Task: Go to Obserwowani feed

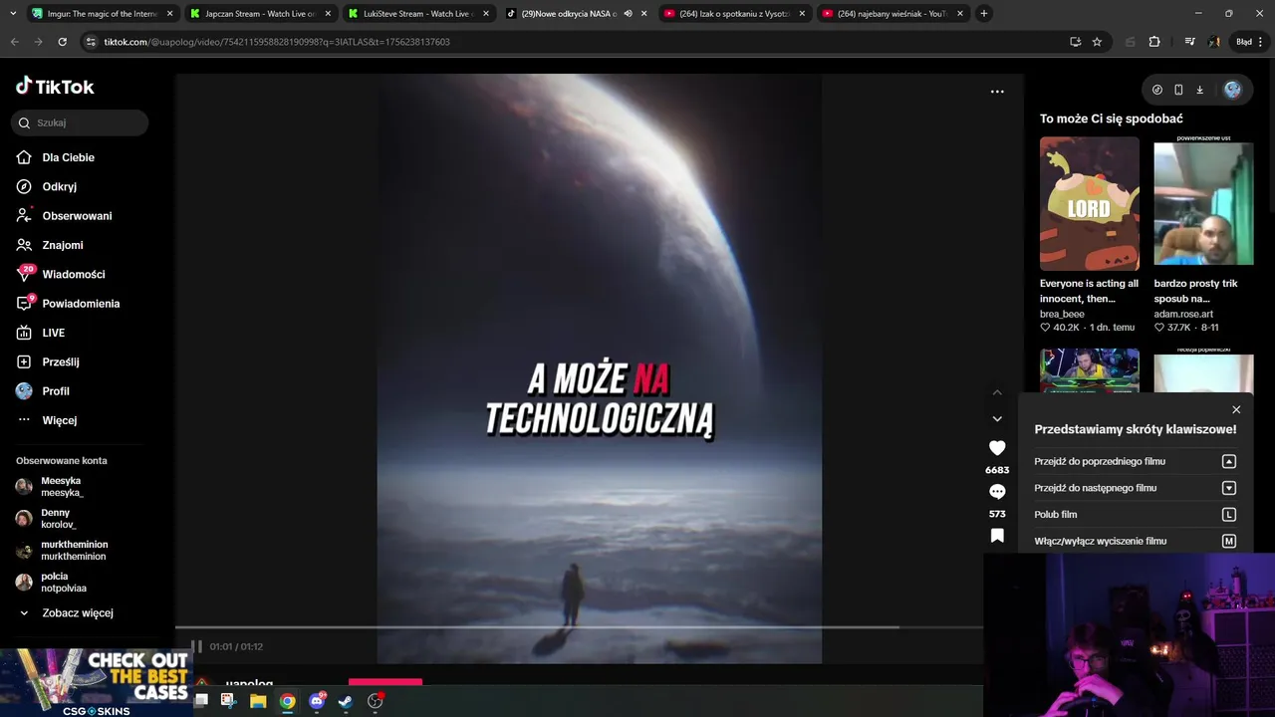Action: coord(77,216)
